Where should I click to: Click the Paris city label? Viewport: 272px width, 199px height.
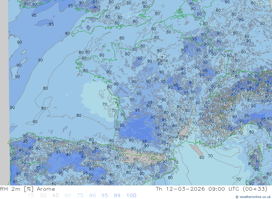point(162,60)
